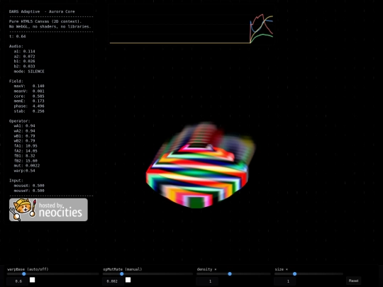
Task: Click the 'maxV: 0.140' field value
Action: click(29, 86)
